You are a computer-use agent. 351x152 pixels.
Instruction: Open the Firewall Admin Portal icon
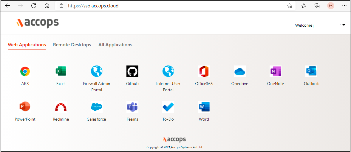click(x=97, y=71)
